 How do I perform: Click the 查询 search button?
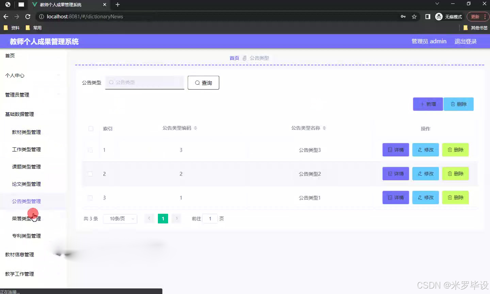[203, 83]
